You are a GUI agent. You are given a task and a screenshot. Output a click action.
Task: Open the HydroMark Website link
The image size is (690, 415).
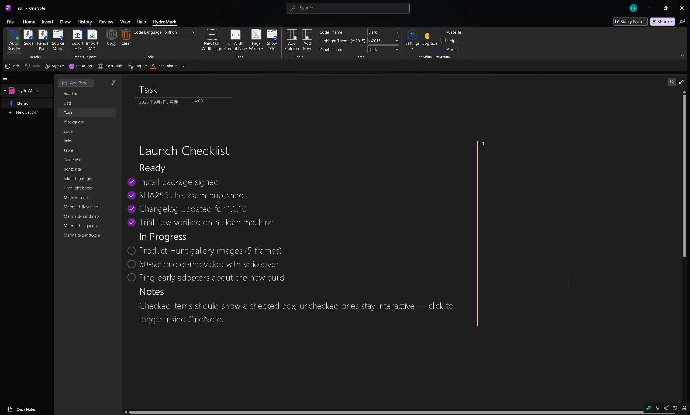pyautogui.click(x=451, y=32)
